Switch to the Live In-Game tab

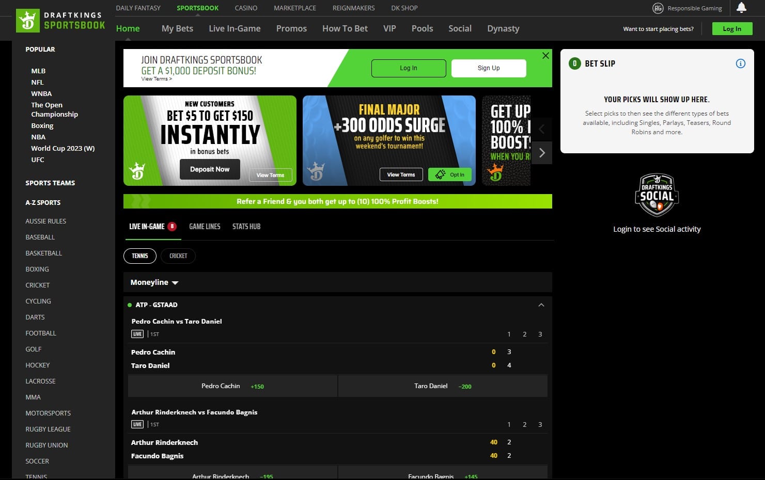pos(153,227)
